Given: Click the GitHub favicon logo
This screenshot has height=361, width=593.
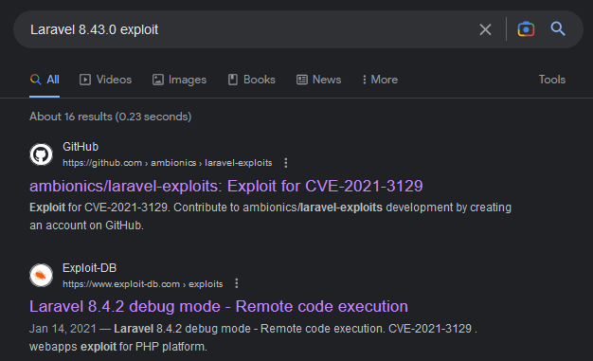Looking at the screenshot, I should 41,154.
